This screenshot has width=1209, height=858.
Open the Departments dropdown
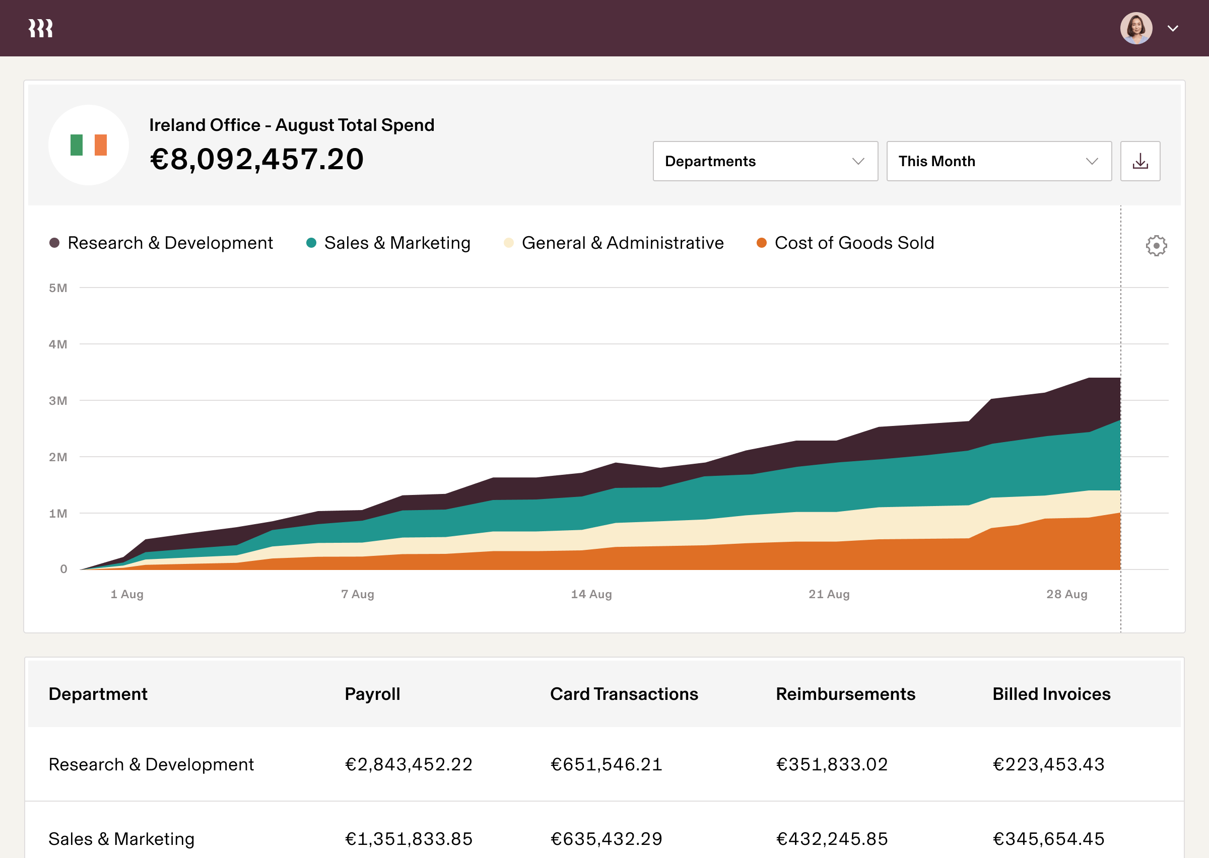765,161
